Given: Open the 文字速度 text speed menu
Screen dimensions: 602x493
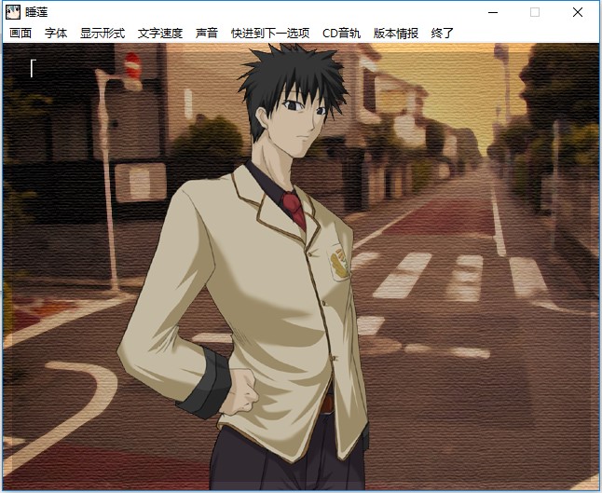Looking at the screenshot, I should point(160,33).
